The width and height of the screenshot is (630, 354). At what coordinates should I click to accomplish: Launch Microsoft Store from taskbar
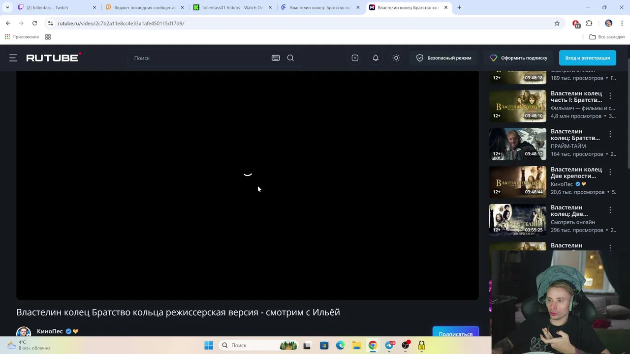tap(324, 345)
